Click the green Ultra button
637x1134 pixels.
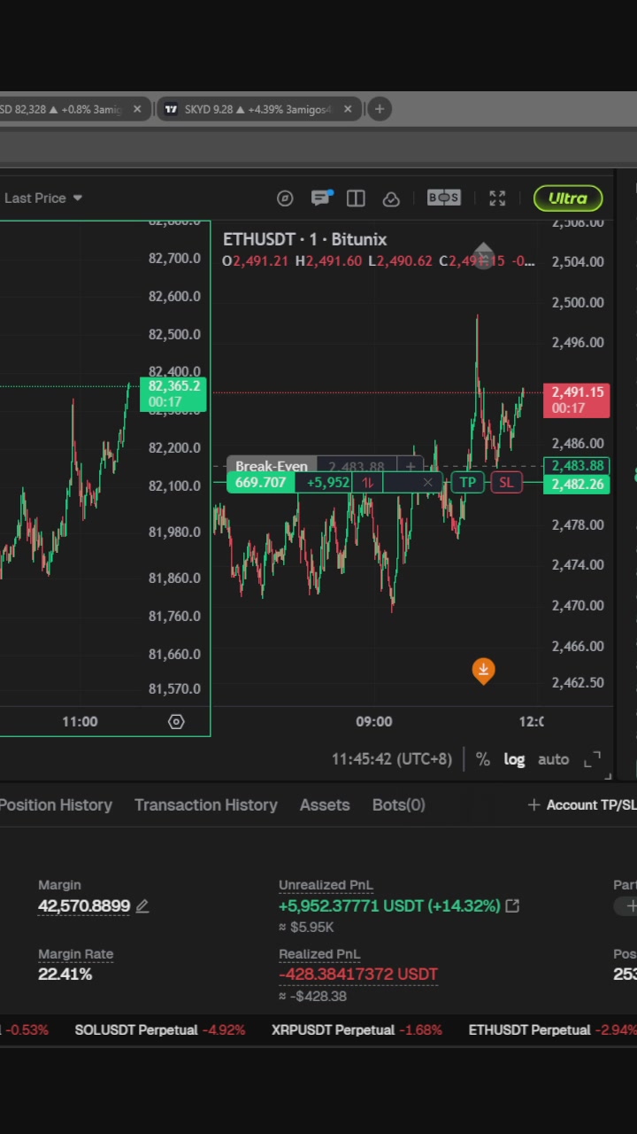pyautogui.click(x=568, y=198)
